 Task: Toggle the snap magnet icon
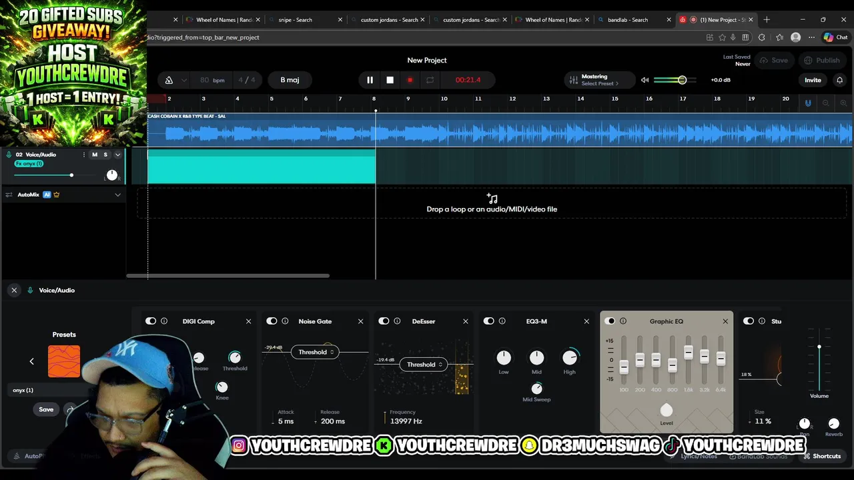coord(808,103)
